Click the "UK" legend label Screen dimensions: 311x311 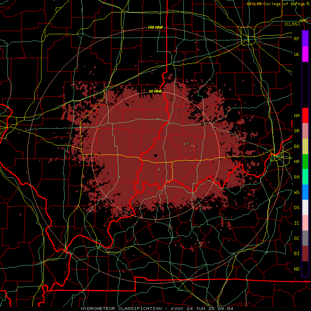[x=296, y=54]
